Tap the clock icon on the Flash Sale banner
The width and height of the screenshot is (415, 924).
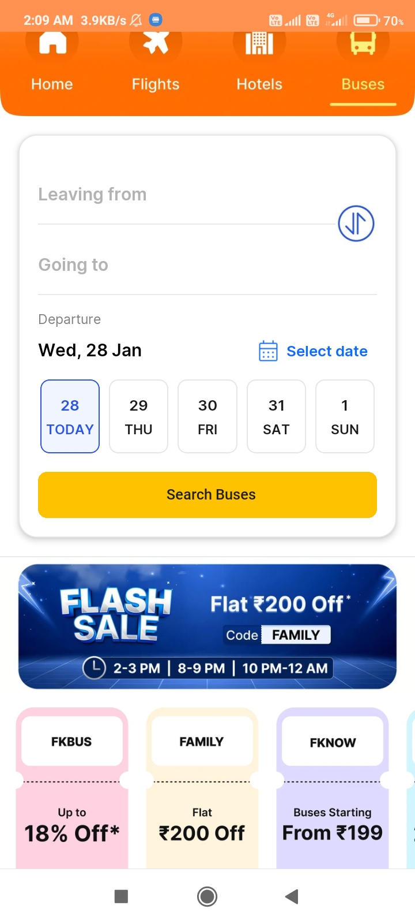click(x=94, y=668)
